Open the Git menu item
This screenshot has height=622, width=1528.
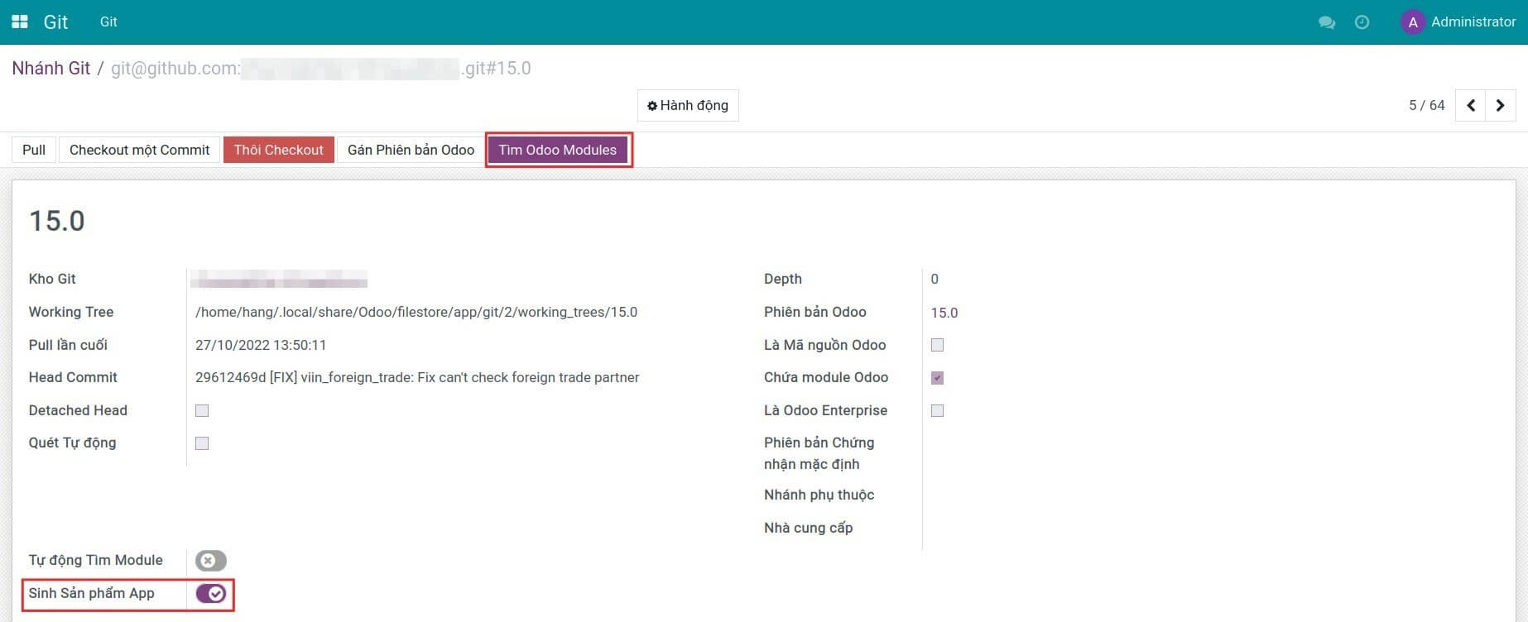(x=108, y=22)
